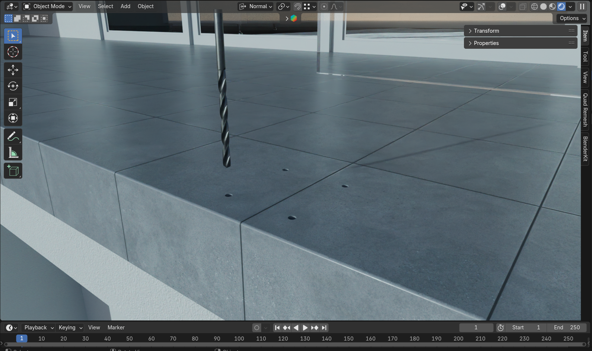This screenshot has width=592, height=351.
Task: Open the Add menu
Action: pos(125,6)
